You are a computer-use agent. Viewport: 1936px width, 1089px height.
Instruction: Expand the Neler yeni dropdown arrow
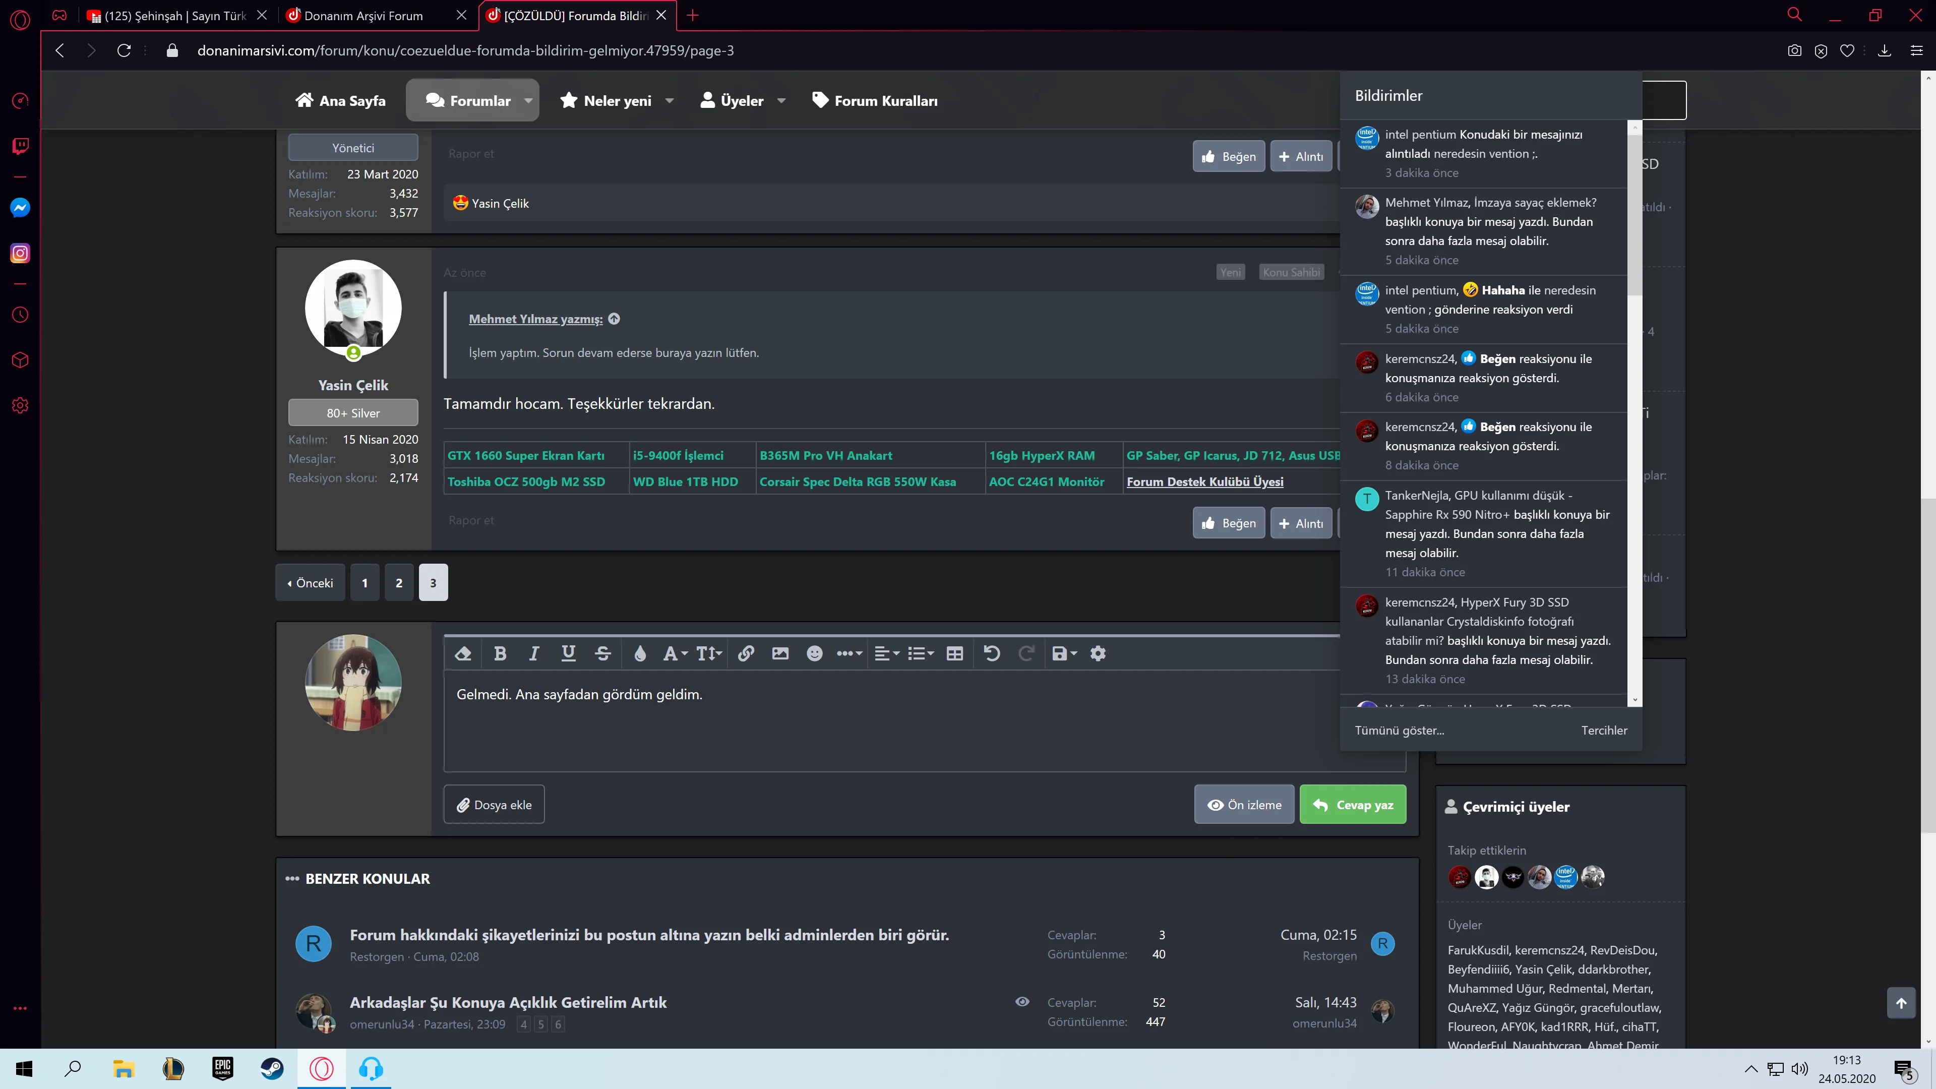pyautogui.click(x=670, y=101)
